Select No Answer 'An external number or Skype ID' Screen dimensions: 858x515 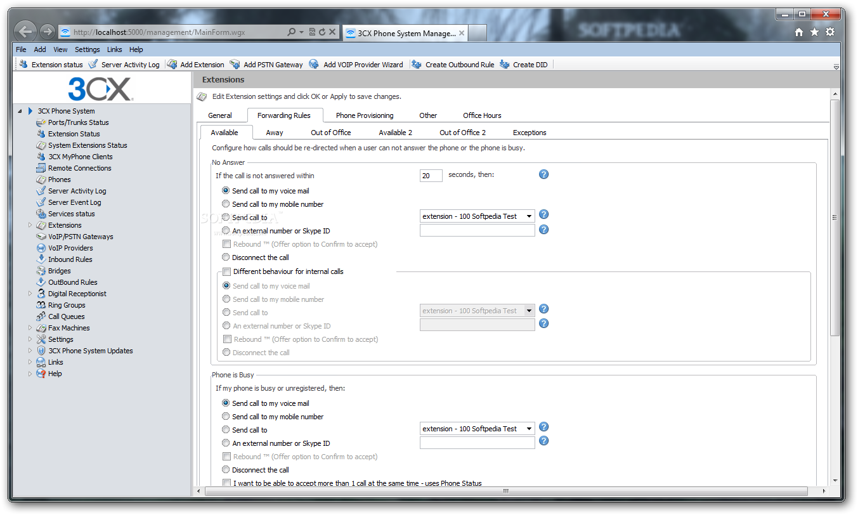point(226,230)
